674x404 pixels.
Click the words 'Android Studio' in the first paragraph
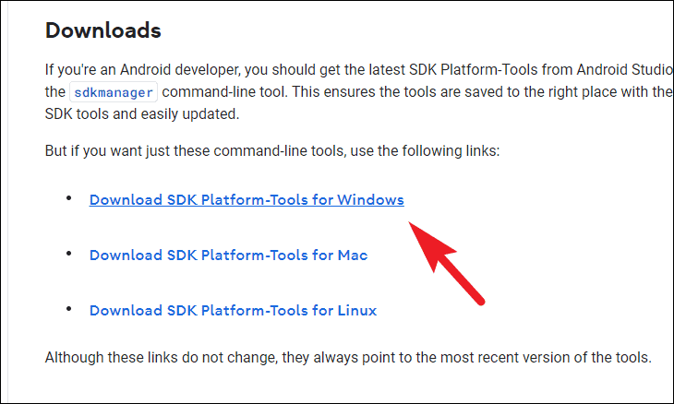pos(624,70)
